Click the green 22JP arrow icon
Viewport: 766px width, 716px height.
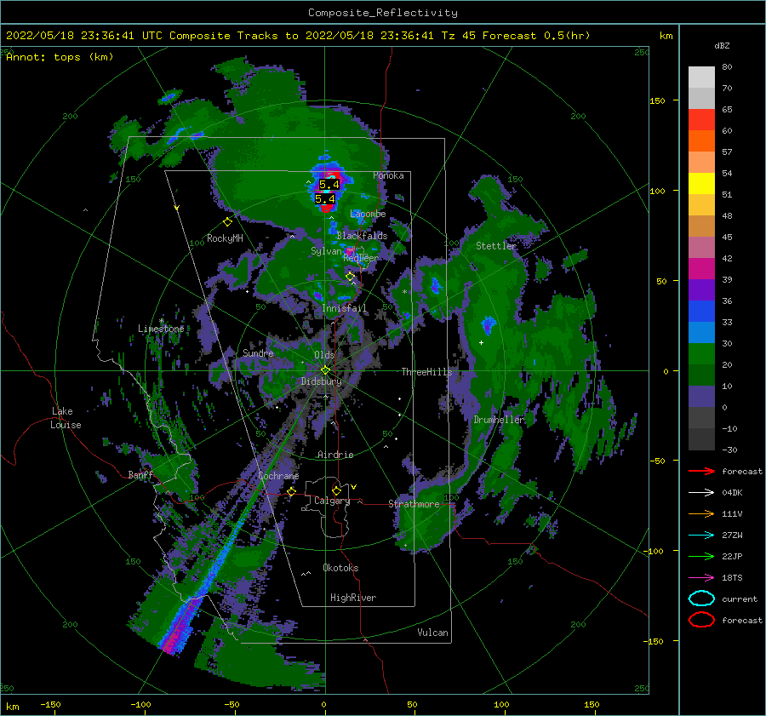coord(701,556)
